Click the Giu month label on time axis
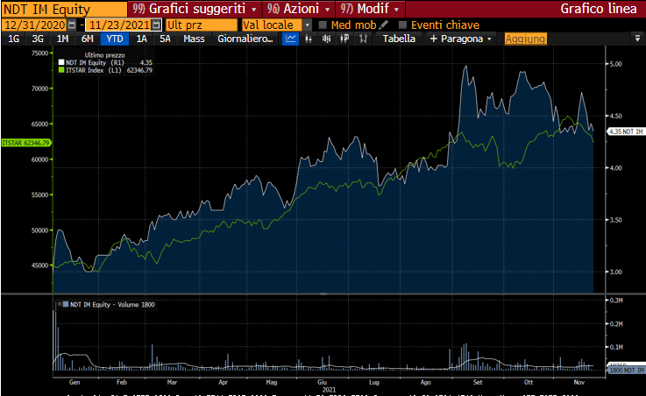The width and height of the screenshot is (646, 396). [323, 382]
